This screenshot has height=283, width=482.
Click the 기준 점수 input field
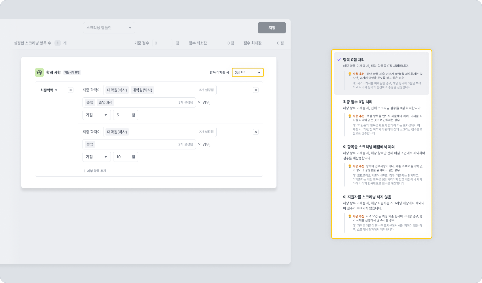[x=162, y=43]
